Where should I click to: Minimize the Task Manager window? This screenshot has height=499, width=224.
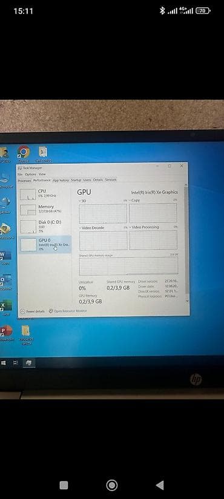tap(157, 166)
